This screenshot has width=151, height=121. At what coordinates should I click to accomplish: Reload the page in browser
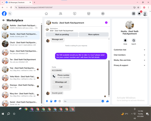click(x=11, y=8)
